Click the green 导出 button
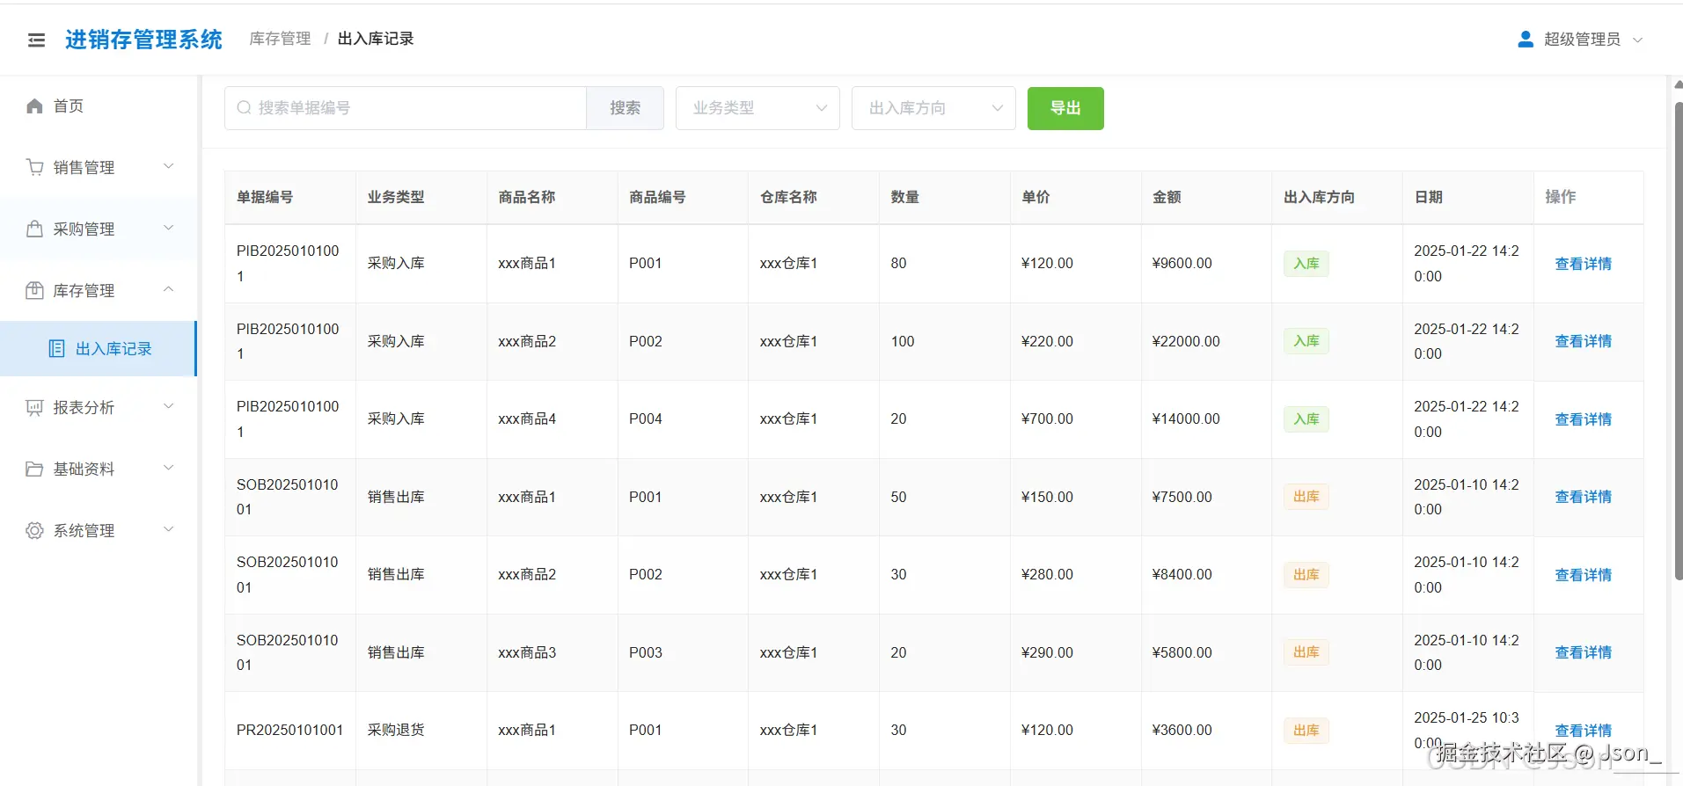1683x786 pixels. (x=1065, y=108)
